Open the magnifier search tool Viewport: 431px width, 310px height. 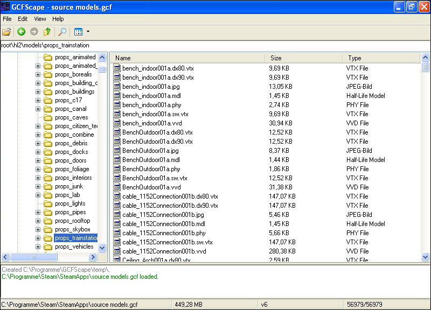click(x=62, y=32)
